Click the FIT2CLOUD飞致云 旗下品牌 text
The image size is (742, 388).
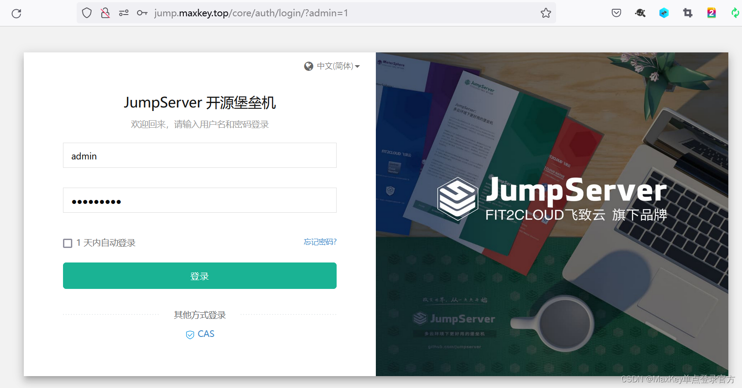click(x=576, y=215)
